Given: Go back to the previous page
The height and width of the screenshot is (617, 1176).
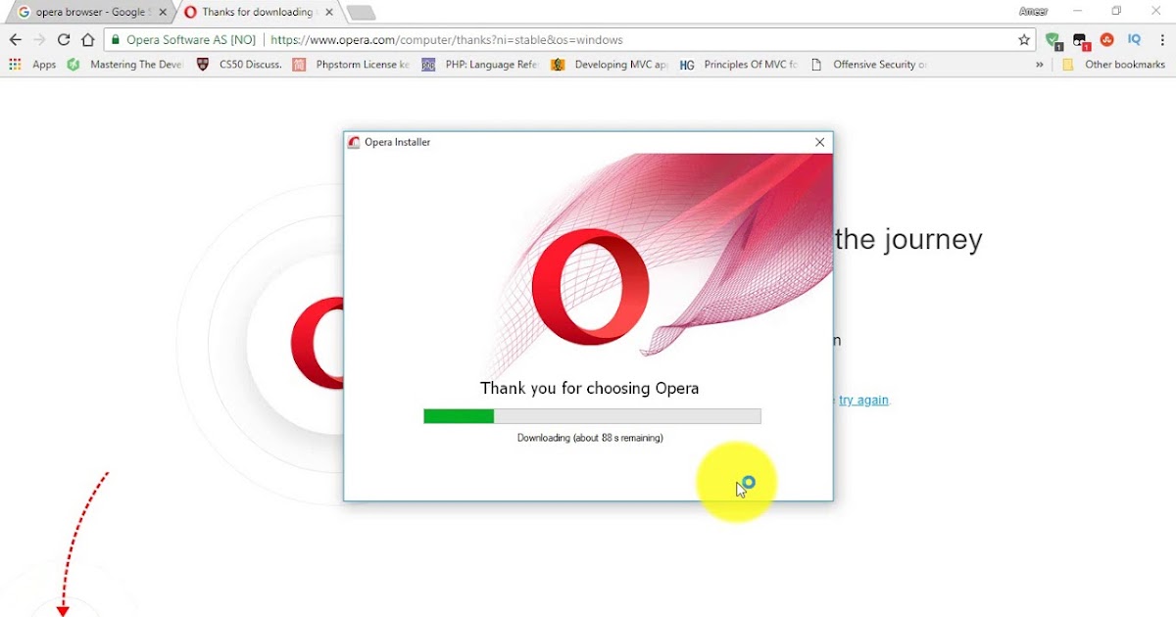Looking at the screenshot, I should coord(15,40).
